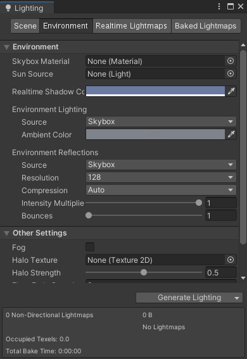
Task: Click 0 Non-Directional Lightmaps text
Action: [x=49, y=315]
